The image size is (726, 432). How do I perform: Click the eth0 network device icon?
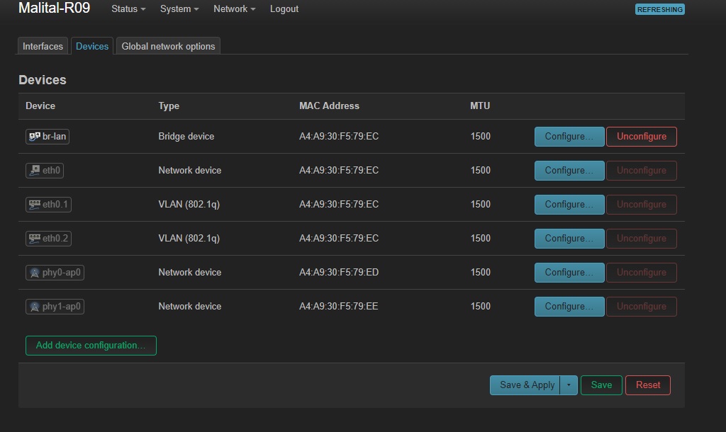click(35, 170)
